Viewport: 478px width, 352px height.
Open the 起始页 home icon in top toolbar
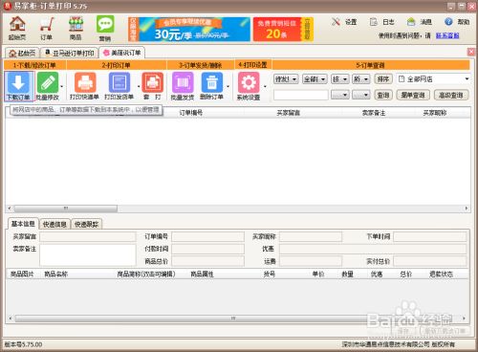[17, 28]
